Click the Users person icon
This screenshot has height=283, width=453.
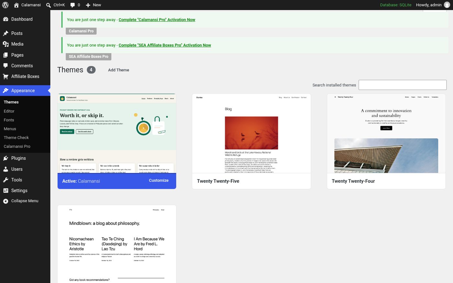(6, 169)
